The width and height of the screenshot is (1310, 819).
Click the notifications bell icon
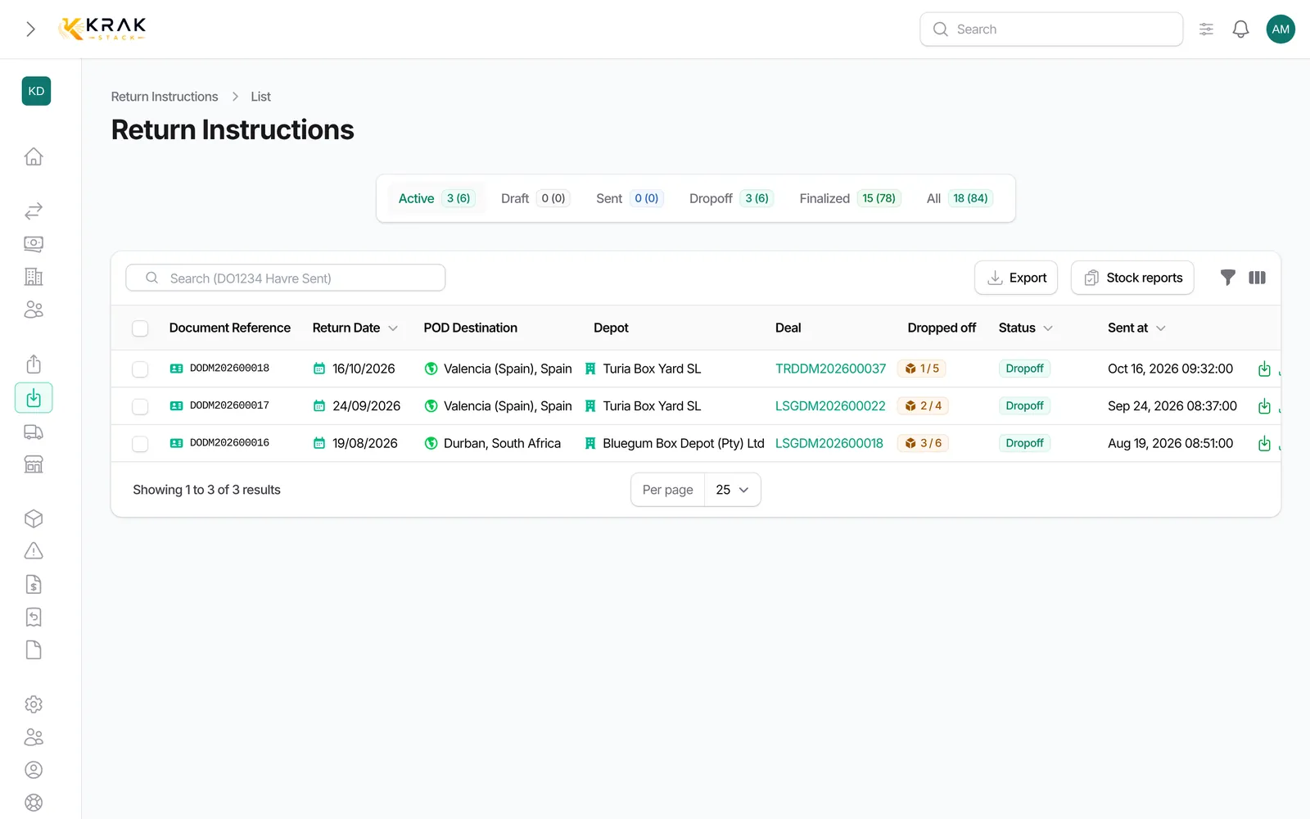(1240, 29)
